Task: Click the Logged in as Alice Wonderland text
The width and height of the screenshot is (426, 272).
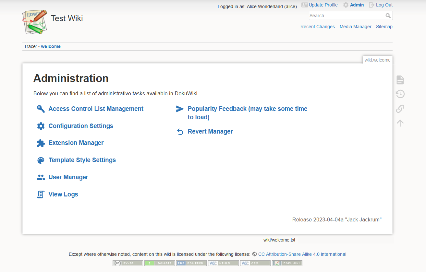Action: coord(257,6)
